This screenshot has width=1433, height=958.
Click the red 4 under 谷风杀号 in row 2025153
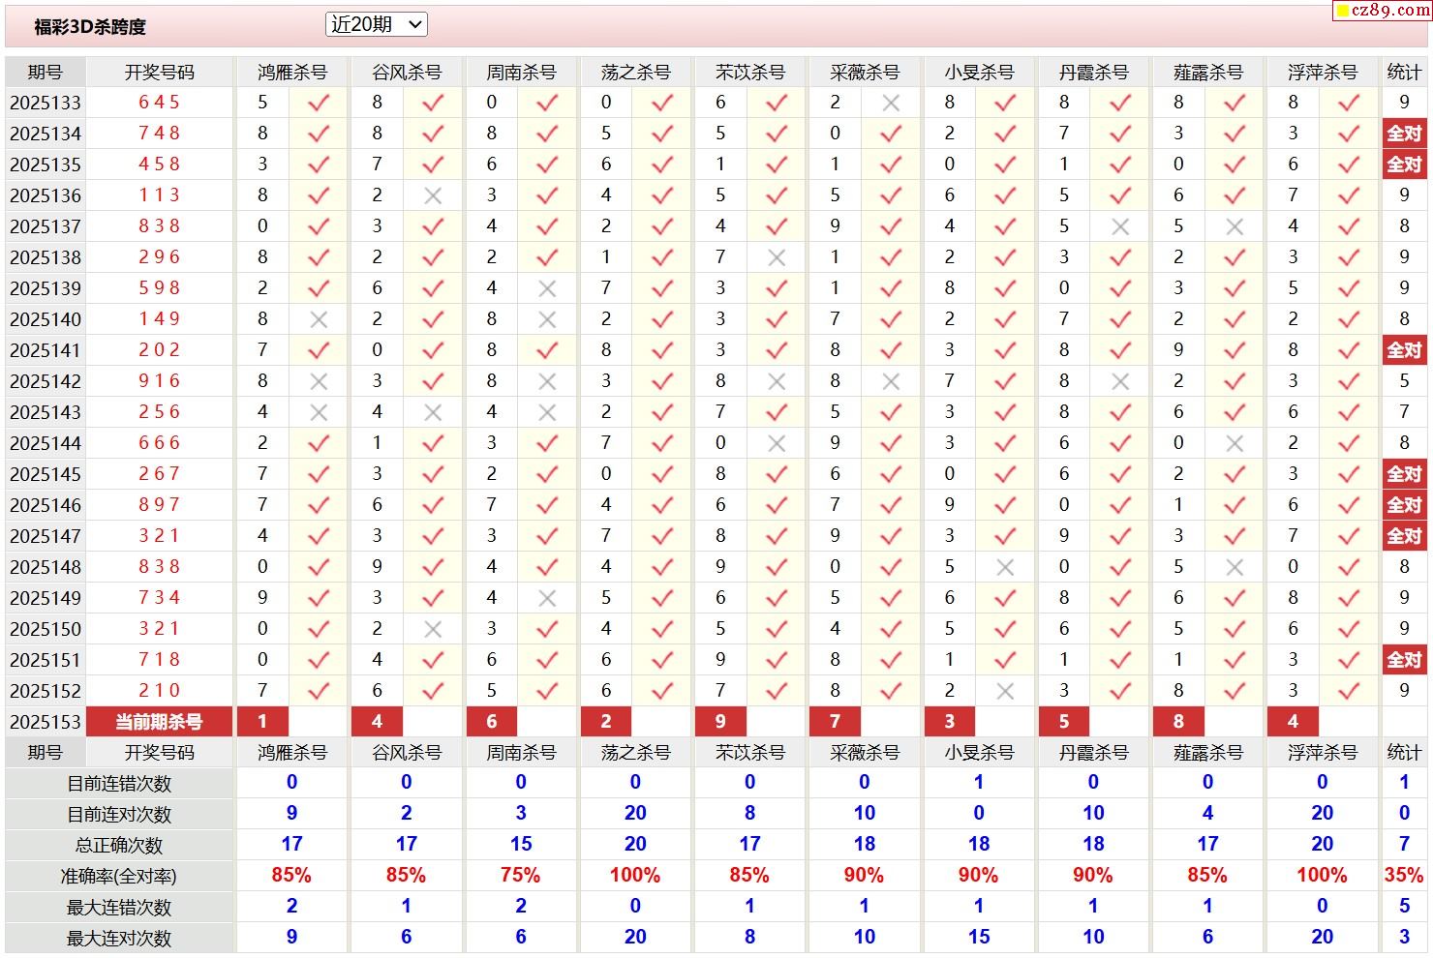tap(377, 722)
